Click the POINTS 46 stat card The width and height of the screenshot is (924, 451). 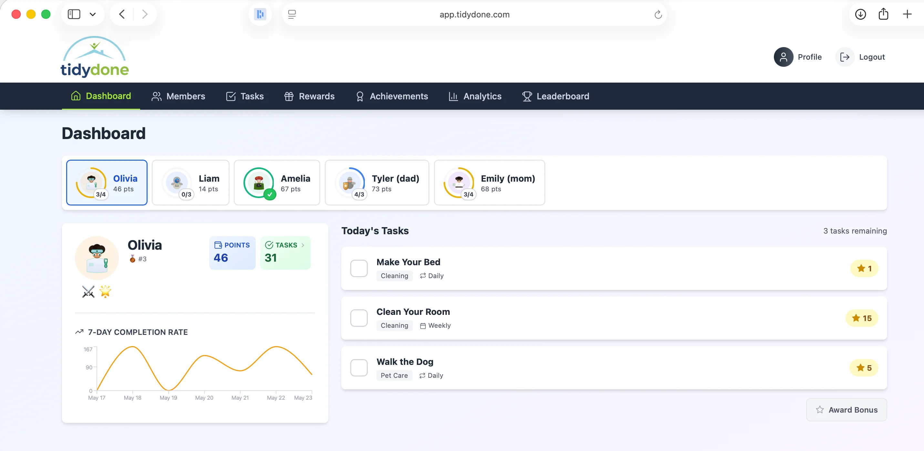(x=232, y=253)
